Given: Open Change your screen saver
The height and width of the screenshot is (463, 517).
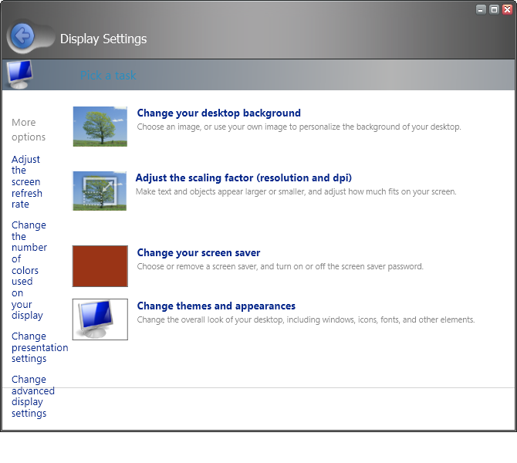Looking at the screenshot, I should click(x=198, y=253).
